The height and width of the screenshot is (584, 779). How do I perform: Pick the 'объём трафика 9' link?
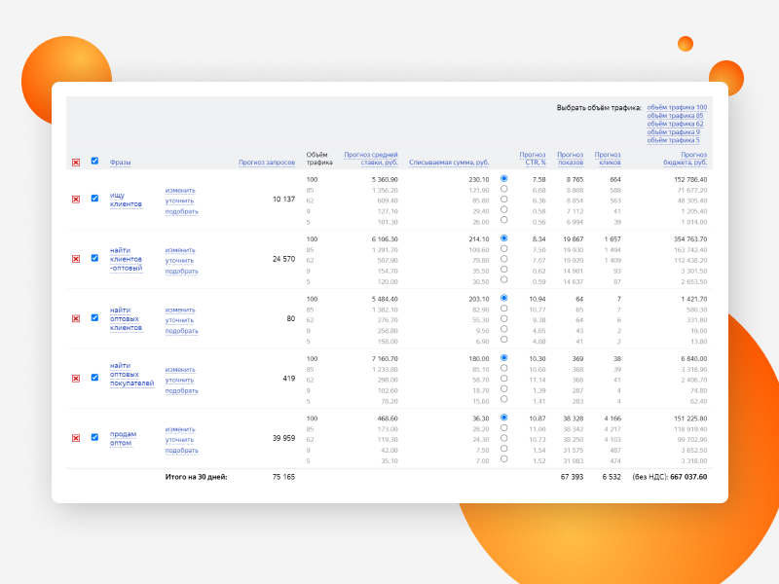pos(673,132)
